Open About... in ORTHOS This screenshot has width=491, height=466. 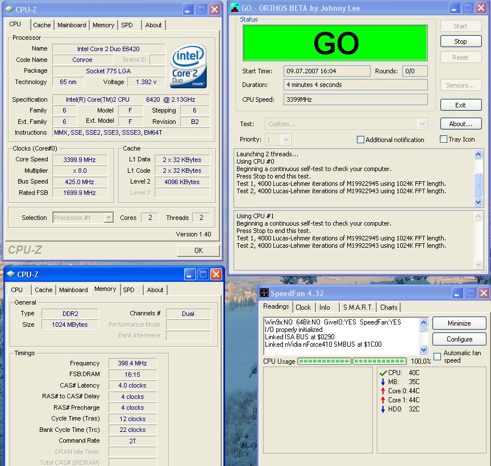coord(461,124)
